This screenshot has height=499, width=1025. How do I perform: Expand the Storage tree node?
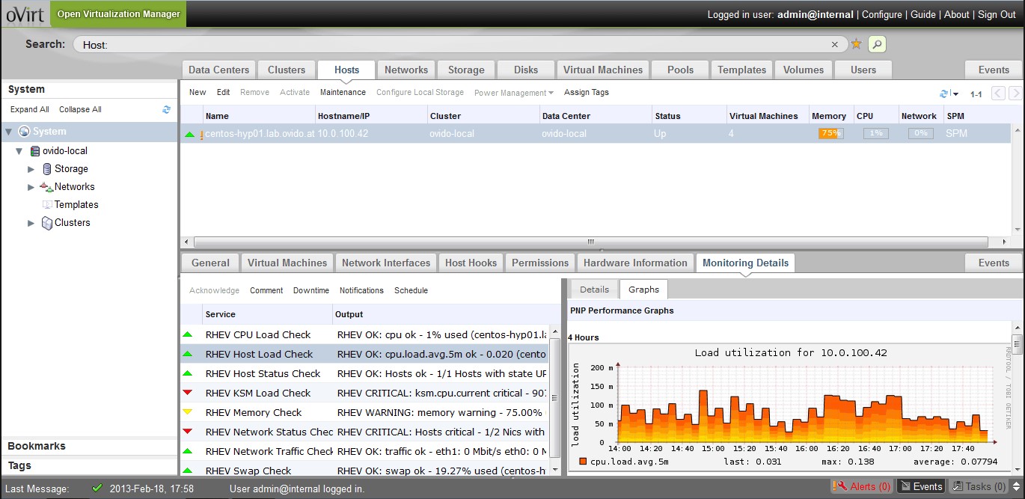(x=31, y=169)
